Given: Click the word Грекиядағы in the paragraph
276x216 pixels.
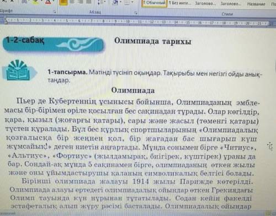Looking at the screenshot, I should (x=232, y=190).
